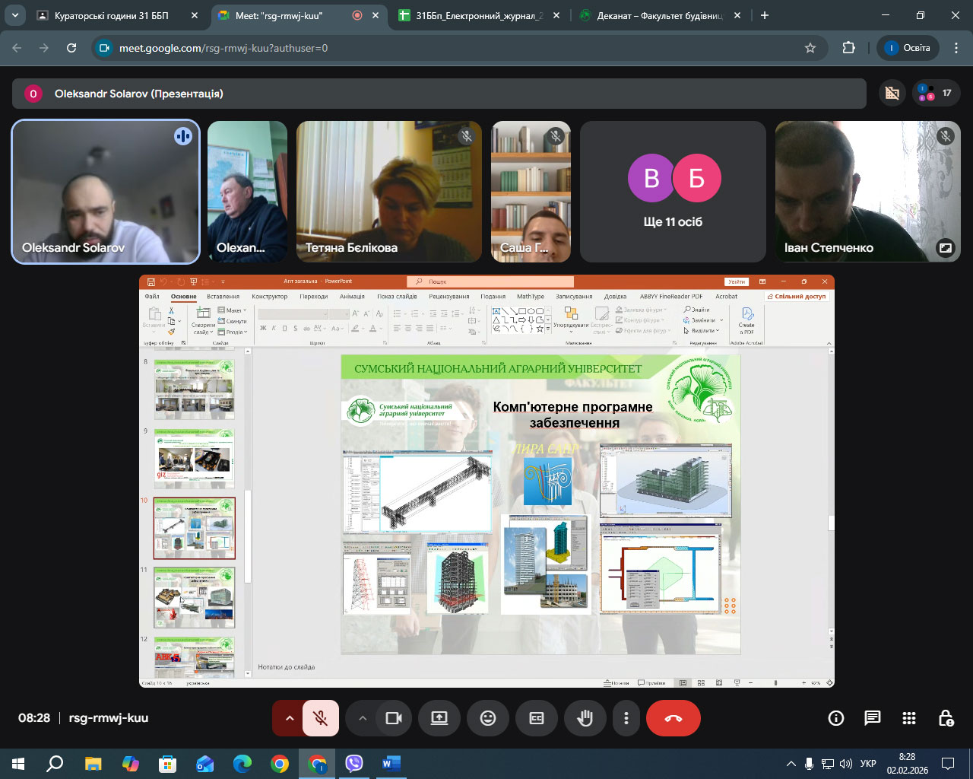Switch to the Деканат browser tab

click(658, 15)
